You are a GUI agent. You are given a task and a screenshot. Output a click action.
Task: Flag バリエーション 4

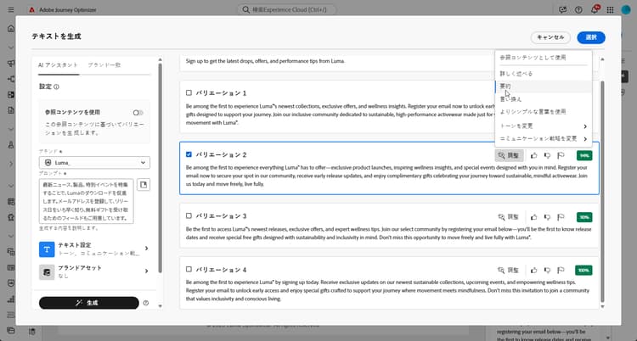pyautogui.click(x=561, y=270)
